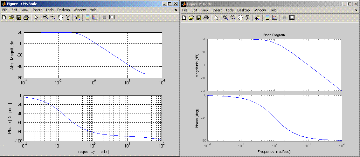Toggle Edit Plot arrow in Figure 2

point(216,17)
